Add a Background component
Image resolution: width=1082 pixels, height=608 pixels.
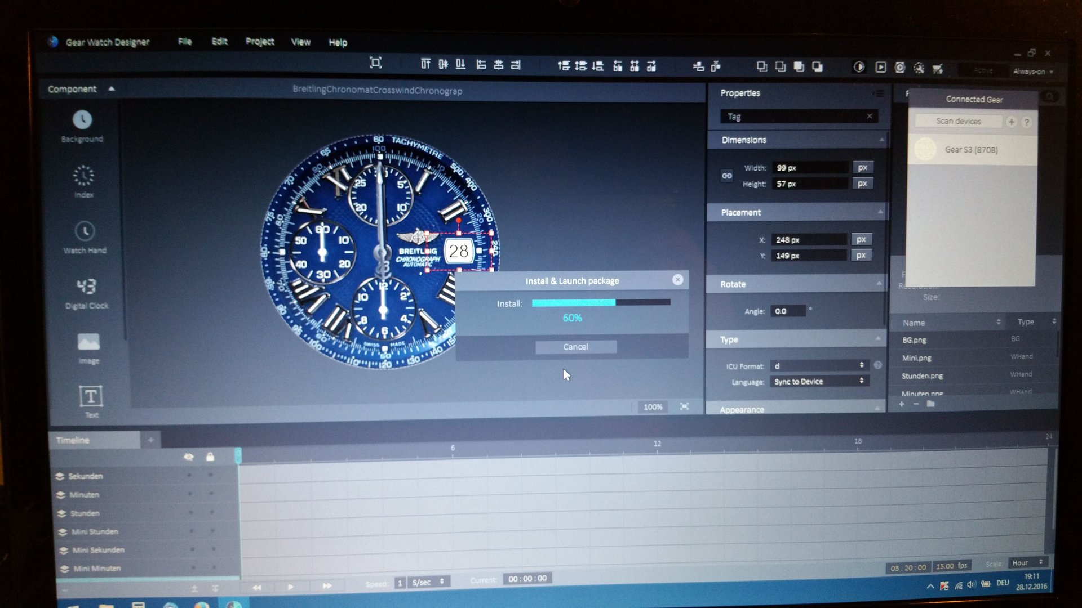82,127
